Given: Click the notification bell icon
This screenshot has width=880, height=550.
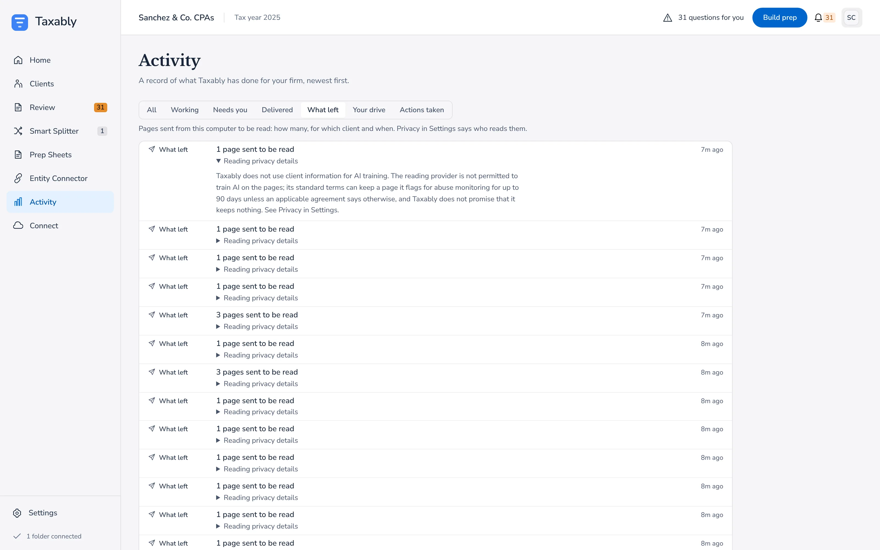Looking at the screenshot, I should coord(818,17).
